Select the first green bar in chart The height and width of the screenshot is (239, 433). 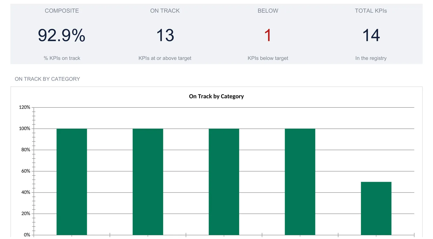pos(72,182)
